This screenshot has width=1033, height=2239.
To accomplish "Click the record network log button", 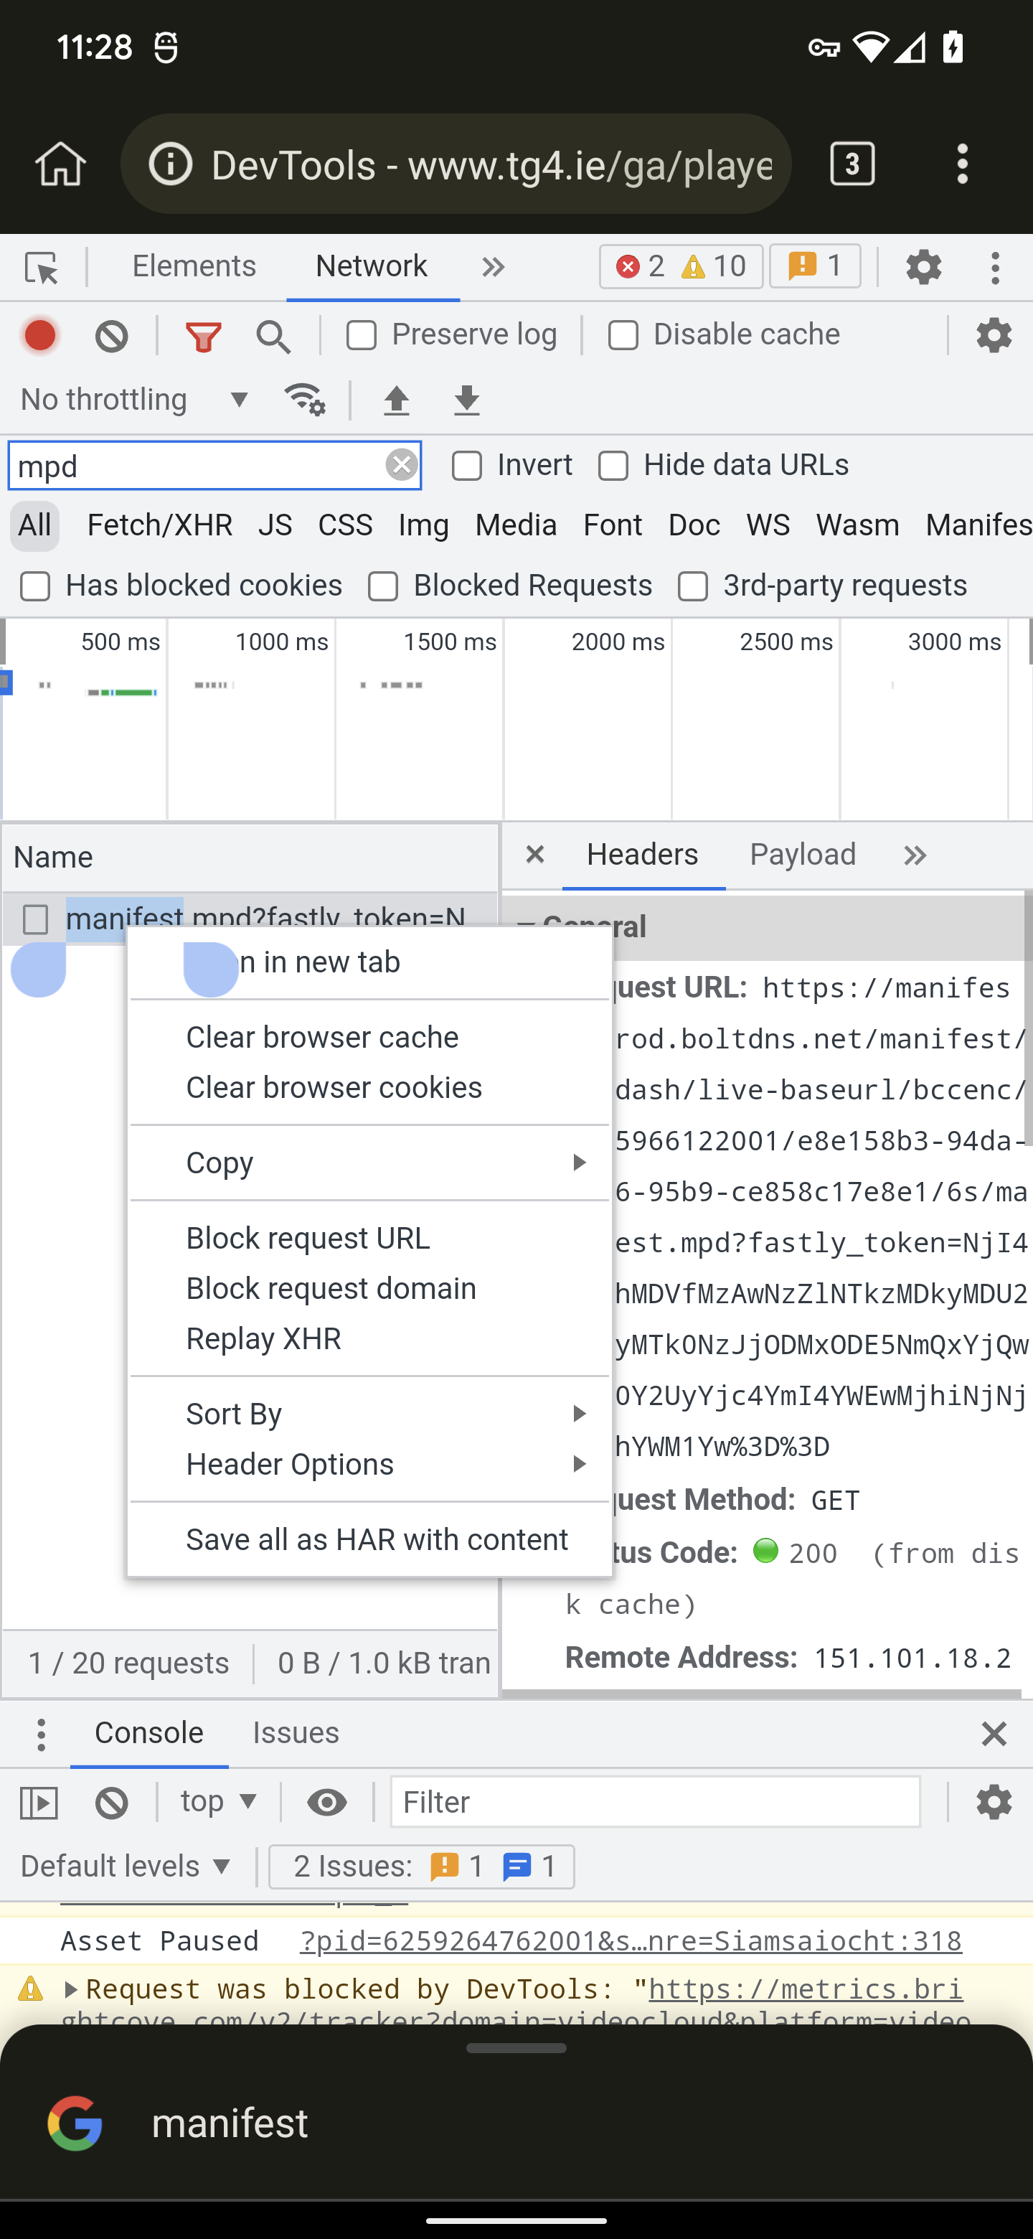I will [40, 336].
